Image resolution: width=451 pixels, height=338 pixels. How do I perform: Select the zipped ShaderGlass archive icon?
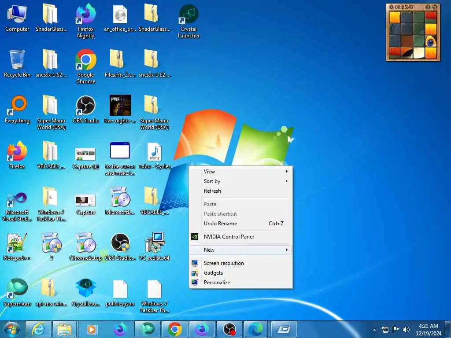[155, 18]
